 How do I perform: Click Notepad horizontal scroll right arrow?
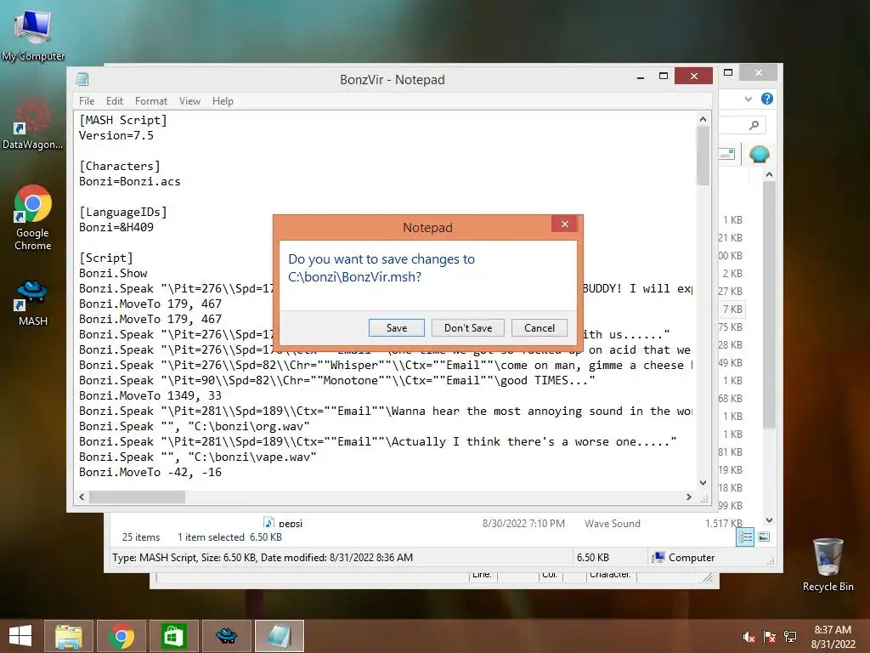[688, 497]
